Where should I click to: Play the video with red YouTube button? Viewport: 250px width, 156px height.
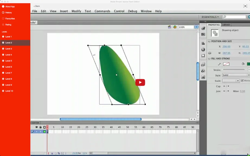(140, 82)
